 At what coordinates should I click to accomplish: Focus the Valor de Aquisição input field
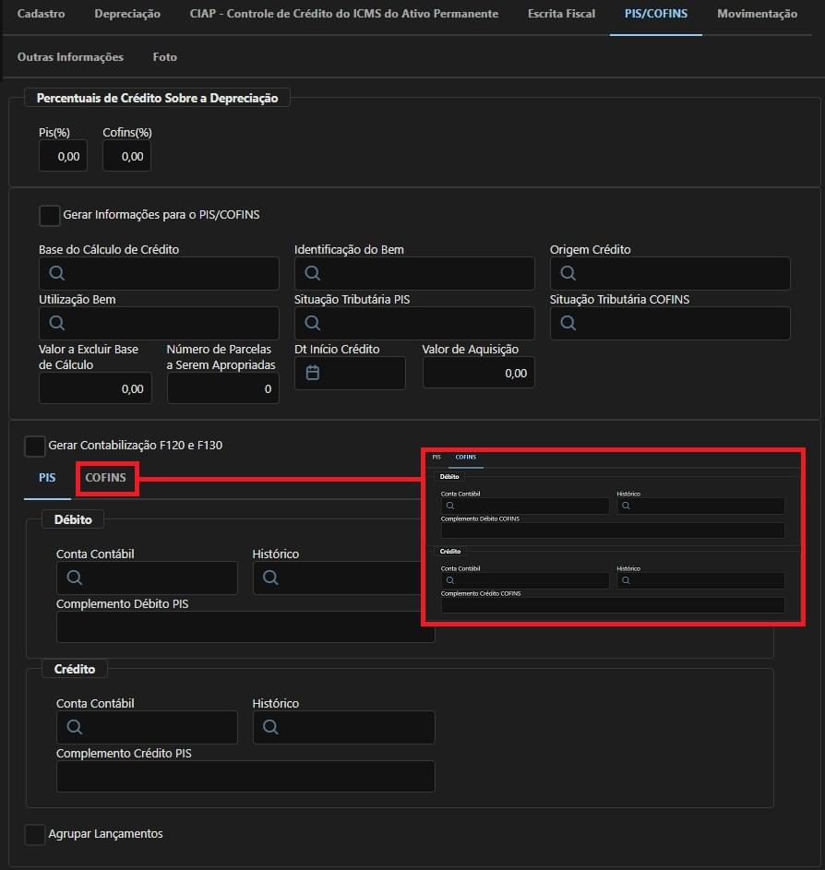point(478,373)
